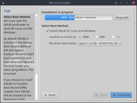This screenshot has width=137, height=103.
Task: Switch to the Súgó help tab
Action: (x=7, y=11)
